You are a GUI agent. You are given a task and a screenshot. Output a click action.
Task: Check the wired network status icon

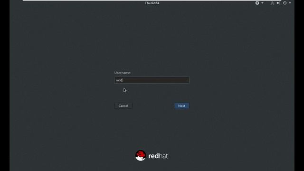coord(272,3)
